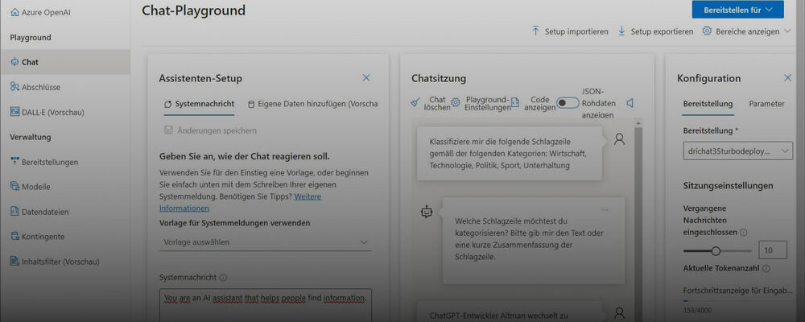This screenshot has width=805, height=322.
Task: Click Code anzeigen
Action: [x=534, y=103]
